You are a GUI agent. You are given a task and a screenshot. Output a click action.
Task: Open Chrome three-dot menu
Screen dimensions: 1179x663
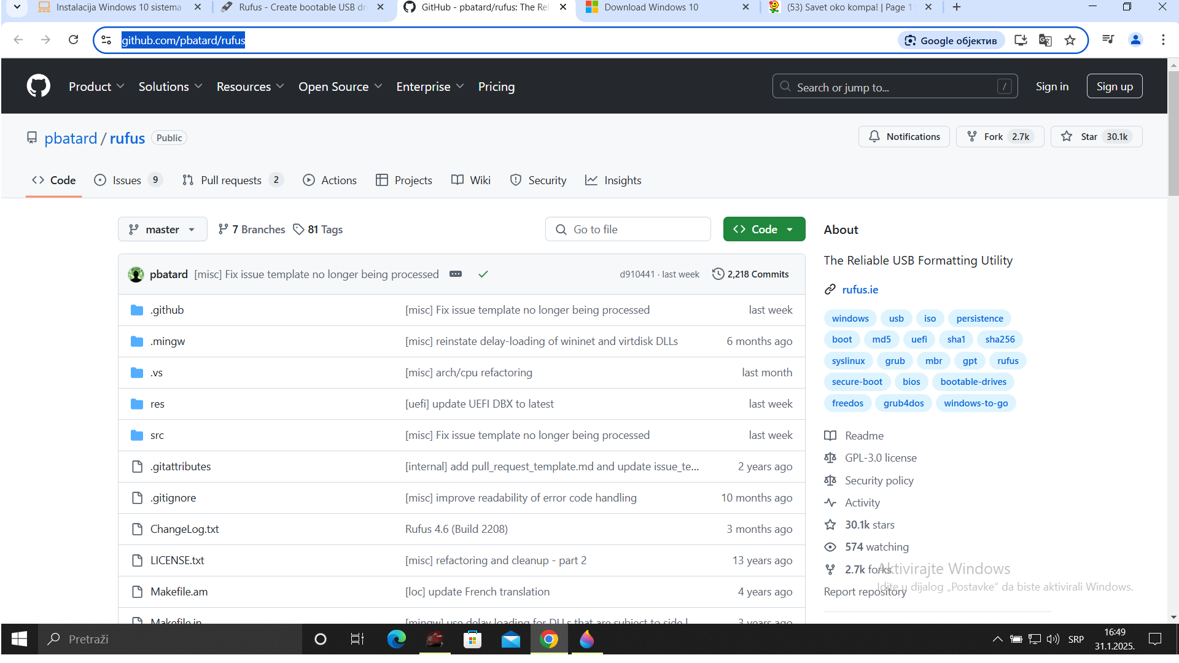tap(1163, 40)
